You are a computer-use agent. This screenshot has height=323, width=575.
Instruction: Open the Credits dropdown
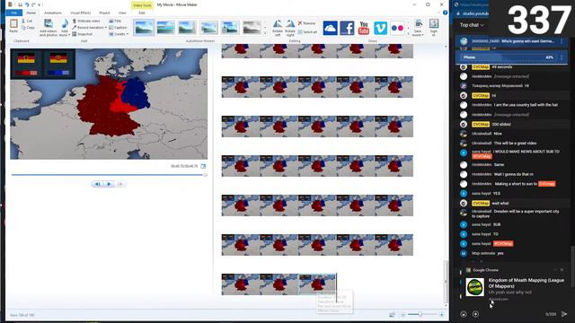[119, 34]
